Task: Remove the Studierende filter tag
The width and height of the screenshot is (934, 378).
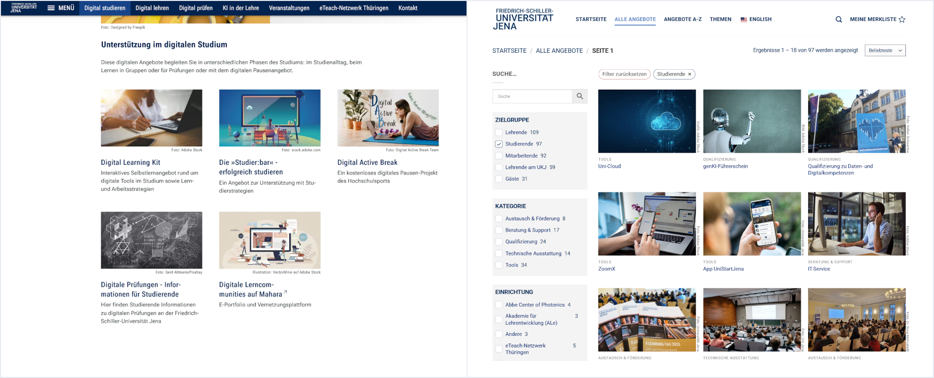Action: (689, 74)
